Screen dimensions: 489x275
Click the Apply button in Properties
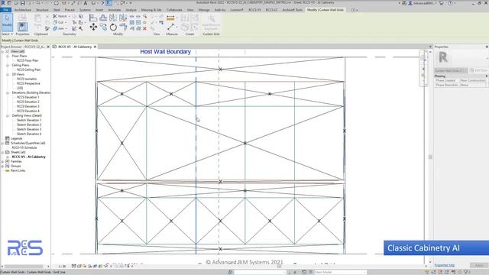(479, 265)
